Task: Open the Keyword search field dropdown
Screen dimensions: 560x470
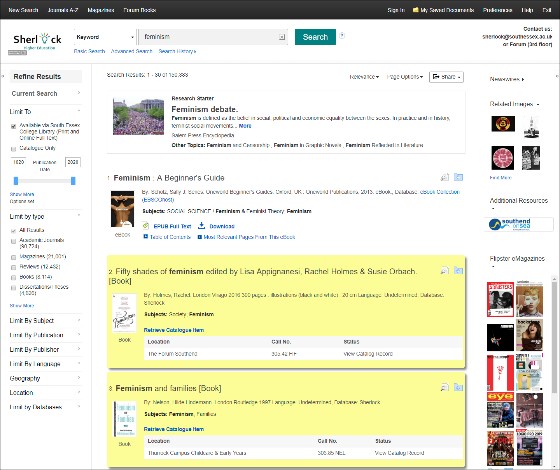Action: coord(105,37)
